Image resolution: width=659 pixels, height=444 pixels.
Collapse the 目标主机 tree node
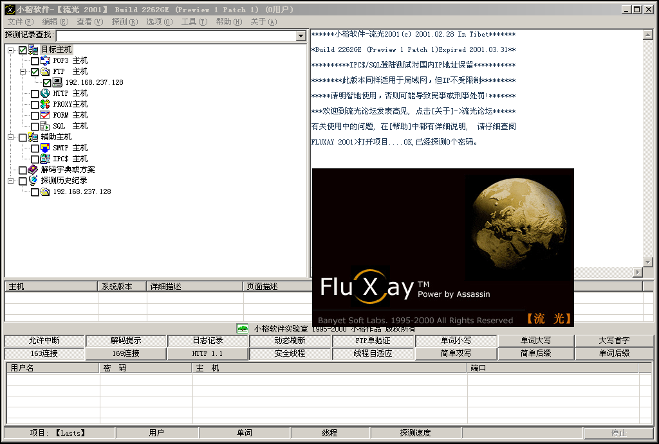[x=10, y=50]
